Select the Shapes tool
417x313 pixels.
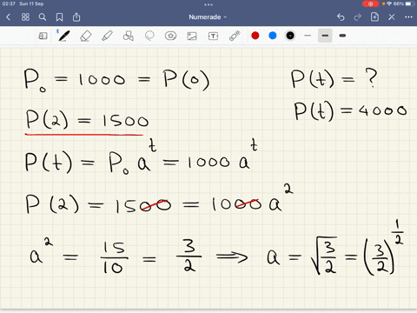129,36
